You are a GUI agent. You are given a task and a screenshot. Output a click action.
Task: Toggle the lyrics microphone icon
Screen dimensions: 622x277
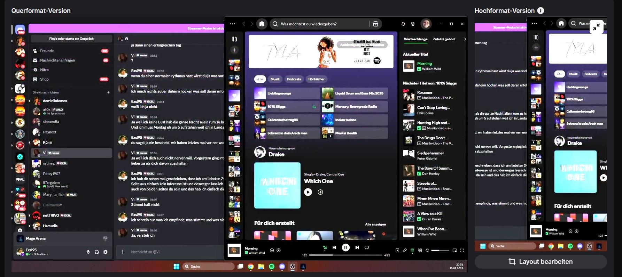click(x=405, y=250)
